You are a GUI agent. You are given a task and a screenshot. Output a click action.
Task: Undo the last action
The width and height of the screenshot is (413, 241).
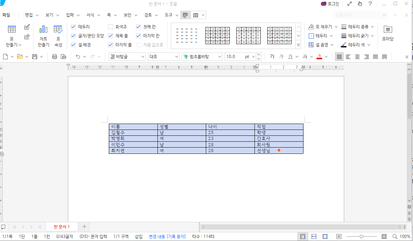tap(78, 57)
